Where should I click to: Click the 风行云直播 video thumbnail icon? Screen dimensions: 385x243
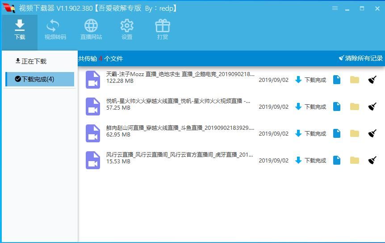[x=93, y=160]
